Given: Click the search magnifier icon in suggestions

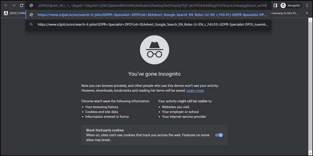Looking at the screenshot, I should pyautogui.click(x=31, y=24).
